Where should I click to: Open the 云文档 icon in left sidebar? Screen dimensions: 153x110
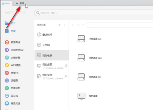pos(7,96)
